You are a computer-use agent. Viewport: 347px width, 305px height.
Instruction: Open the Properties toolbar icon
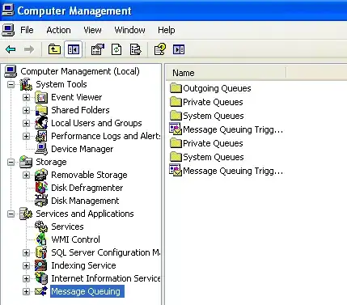[x=97, y=49]
